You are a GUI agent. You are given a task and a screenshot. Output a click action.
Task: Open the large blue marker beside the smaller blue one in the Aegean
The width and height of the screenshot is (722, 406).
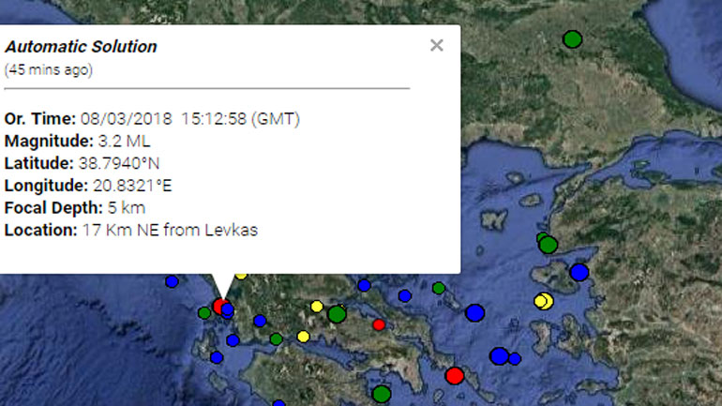pyautogui.click(x=499, y=355)
